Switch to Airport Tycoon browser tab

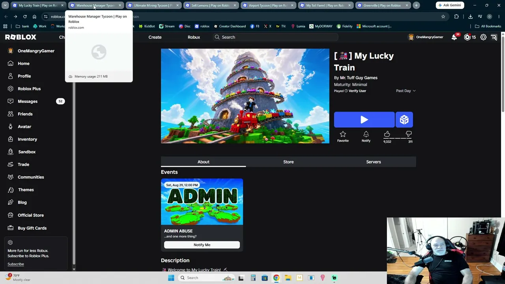pyautogui.click(x=268, y=6)
